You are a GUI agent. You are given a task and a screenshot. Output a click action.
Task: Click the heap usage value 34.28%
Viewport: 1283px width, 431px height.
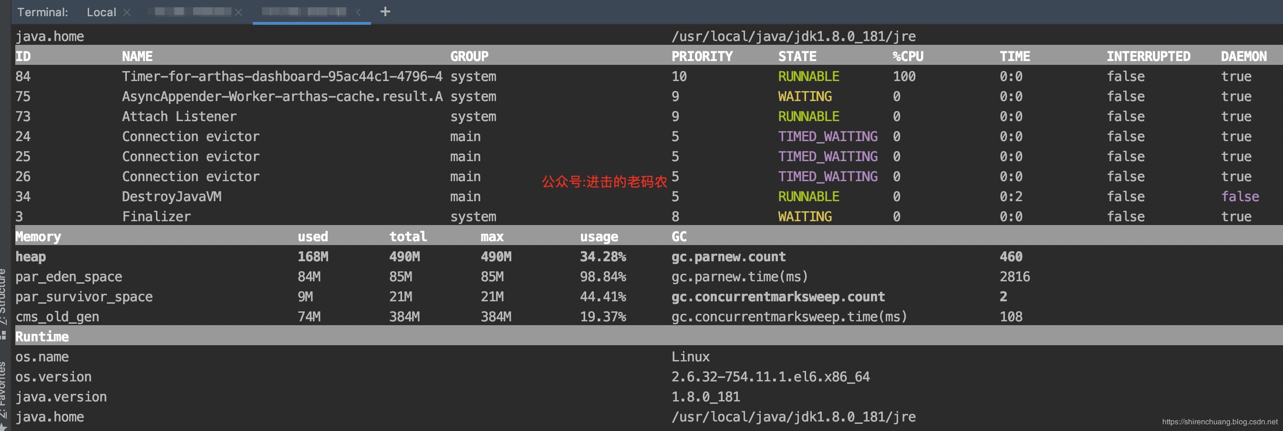pyautogui.click(x=603, y=257)
